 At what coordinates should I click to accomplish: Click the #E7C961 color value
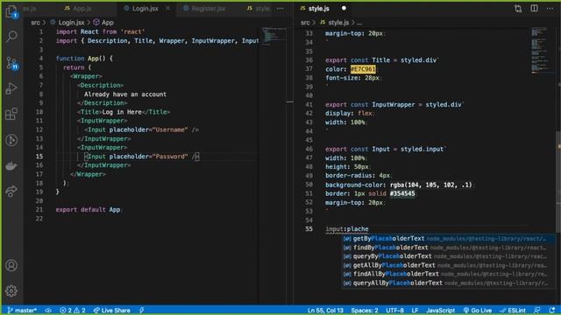(x=363, y=69)
